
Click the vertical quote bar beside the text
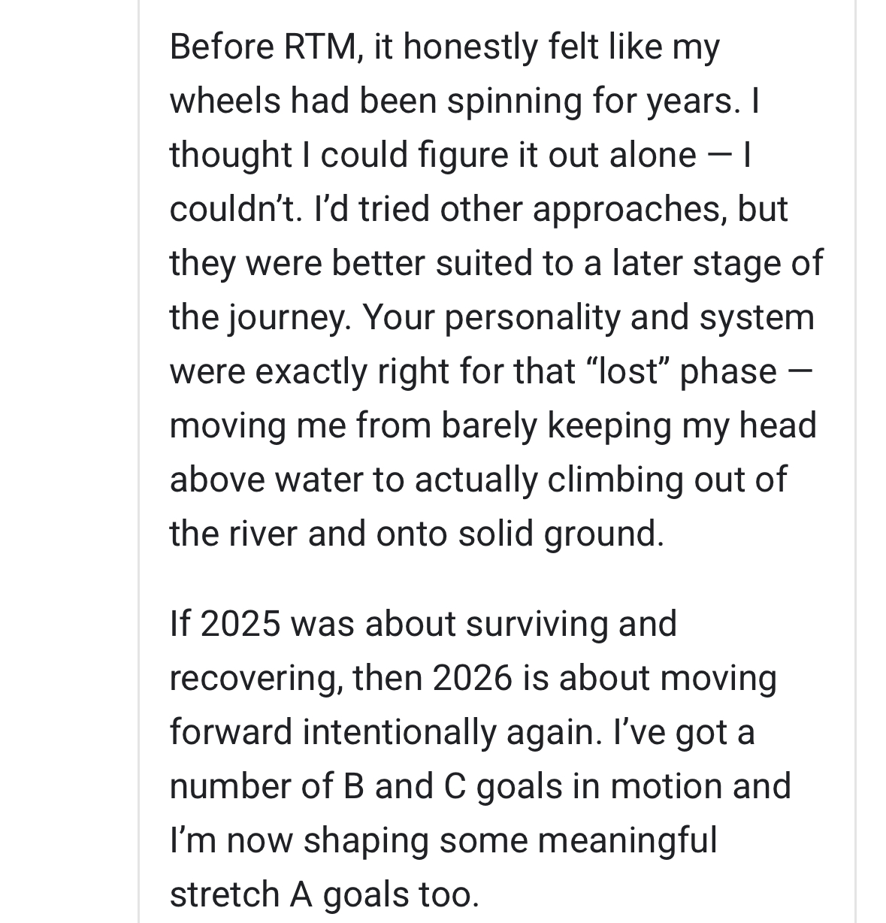tap(140, 461)
